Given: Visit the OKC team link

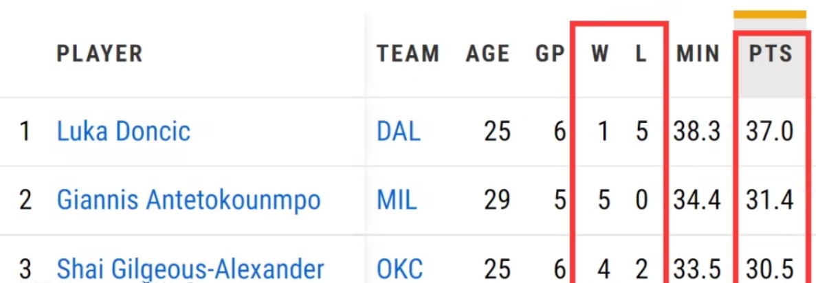Looking at the screenshot, I should (399, 268).
